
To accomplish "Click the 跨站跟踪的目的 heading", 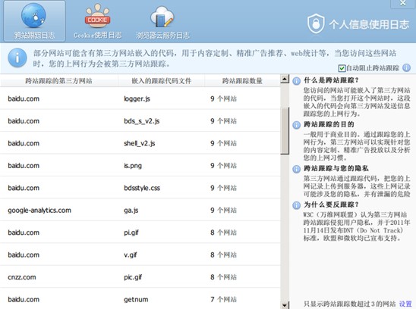I will click(329, 124).
